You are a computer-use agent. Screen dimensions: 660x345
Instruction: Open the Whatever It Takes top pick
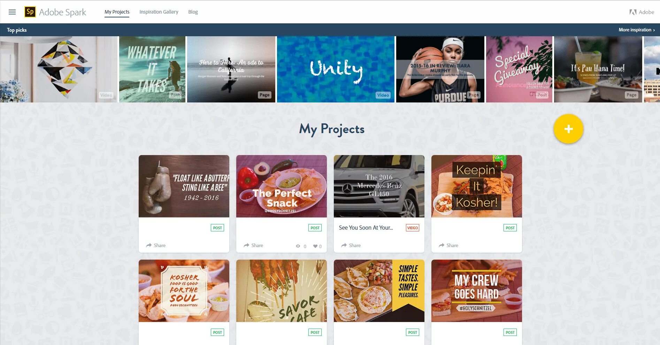click(152, 69)
